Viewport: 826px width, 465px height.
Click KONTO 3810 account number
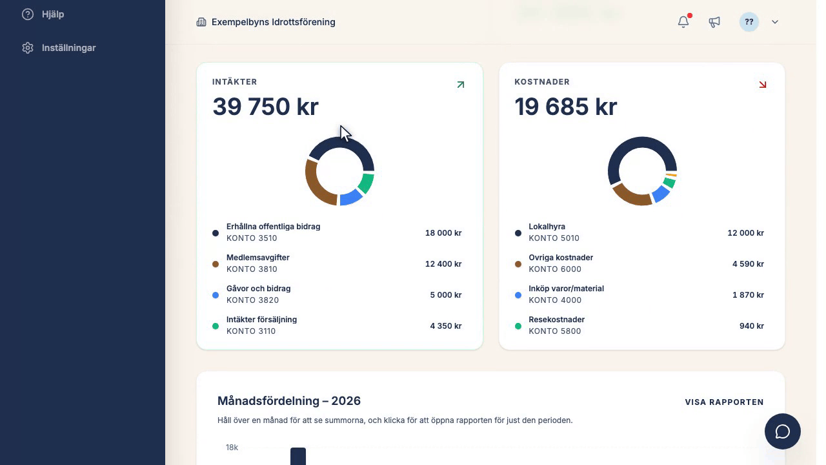252,269
